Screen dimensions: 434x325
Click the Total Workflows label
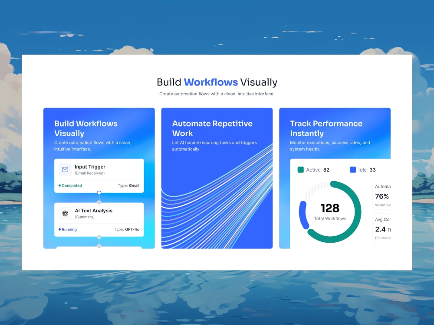(x=330, y=218)
